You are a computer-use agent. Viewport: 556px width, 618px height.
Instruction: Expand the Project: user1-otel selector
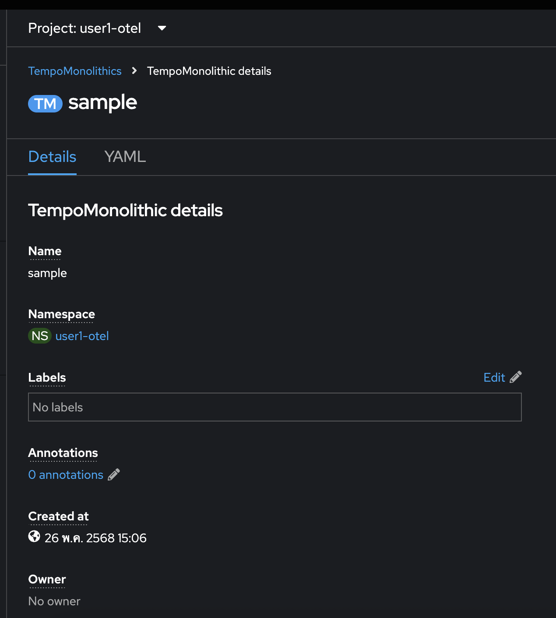pos(97,28)
